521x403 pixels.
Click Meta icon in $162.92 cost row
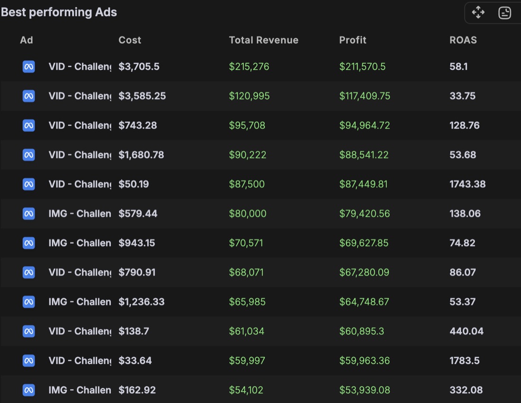[x=28, y=390]
